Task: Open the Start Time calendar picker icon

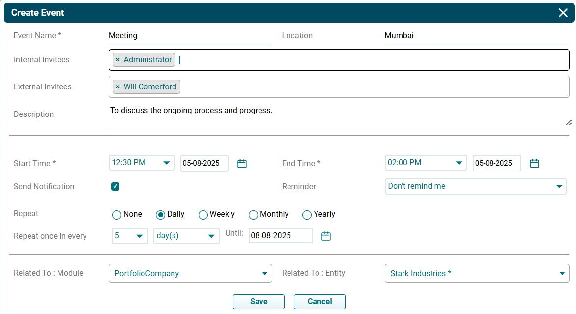Action: coord(242,164)
